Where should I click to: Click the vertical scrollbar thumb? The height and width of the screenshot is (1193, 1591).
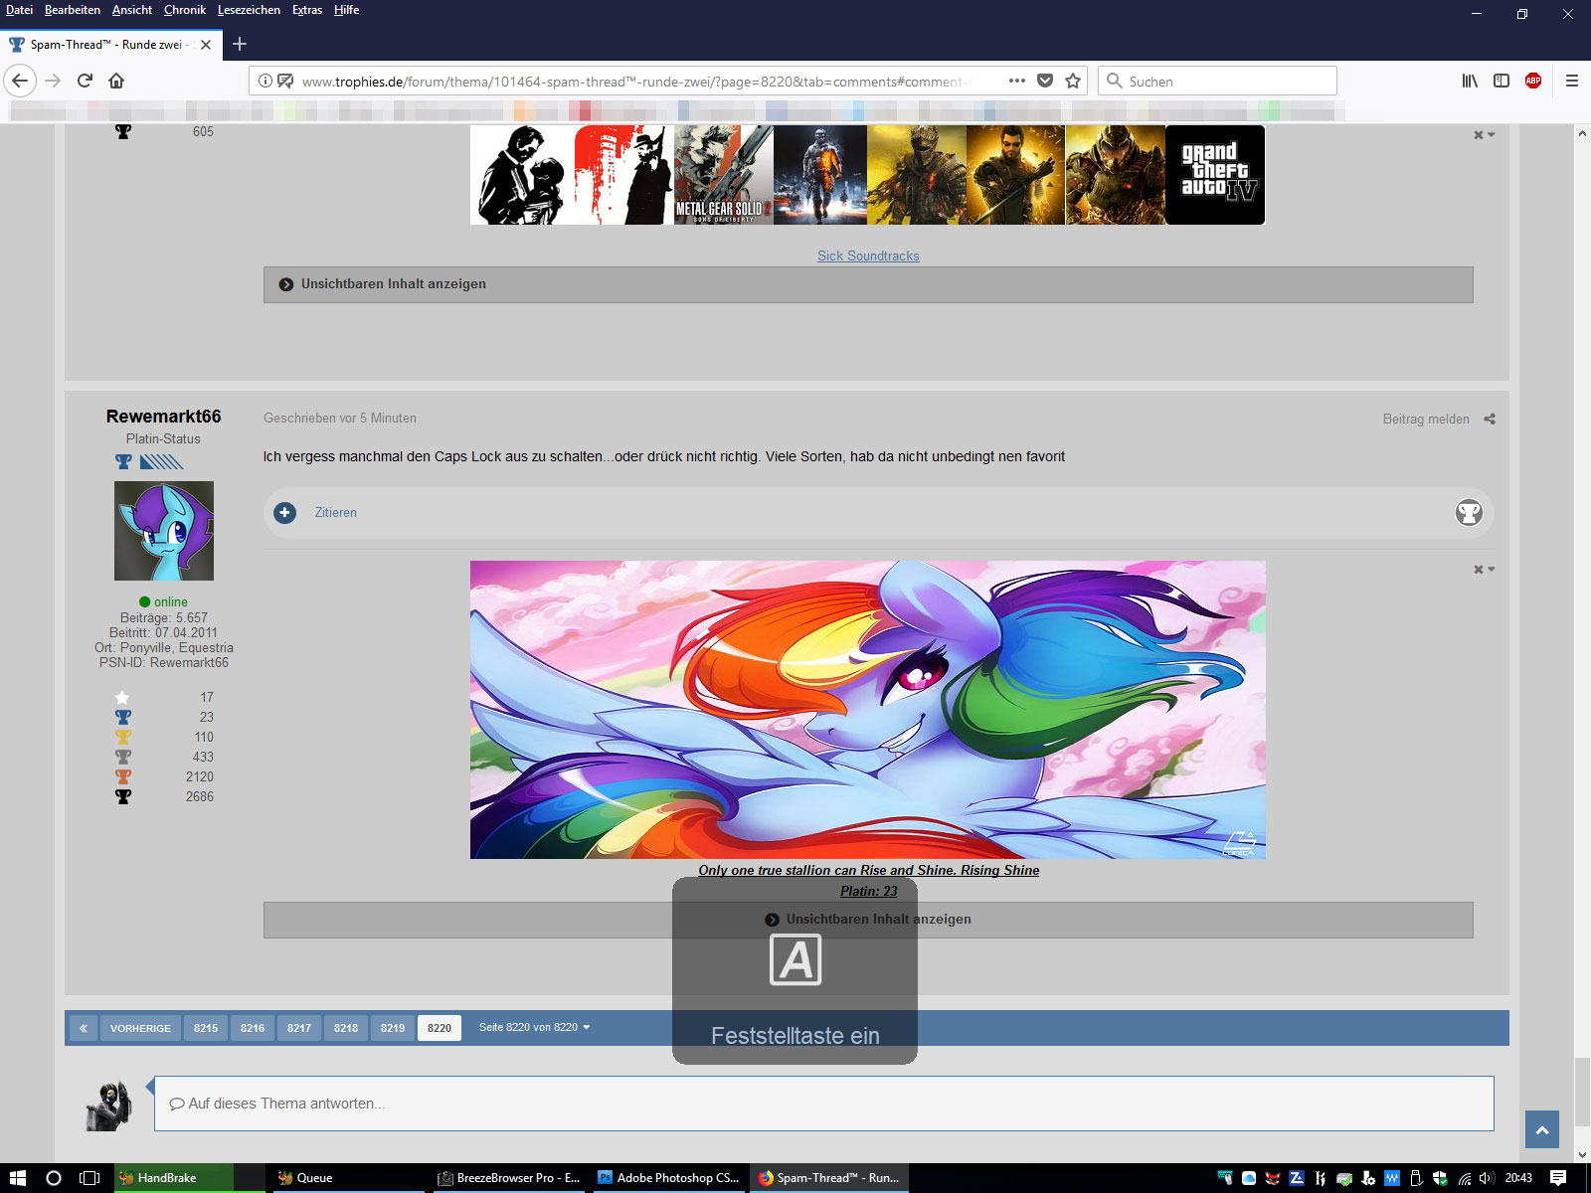click(1582, 1092)
